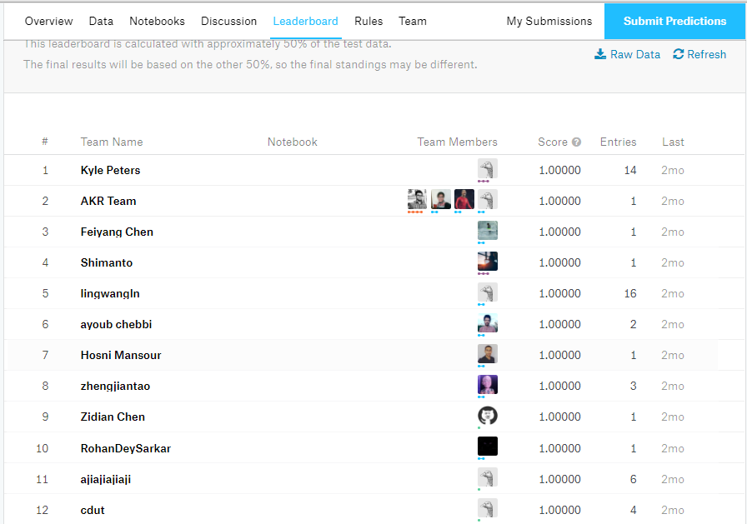The width and height of the screenshot is (747, 524).
Task: Open ayoub chebbi's avatar
Action: [488, 322]
